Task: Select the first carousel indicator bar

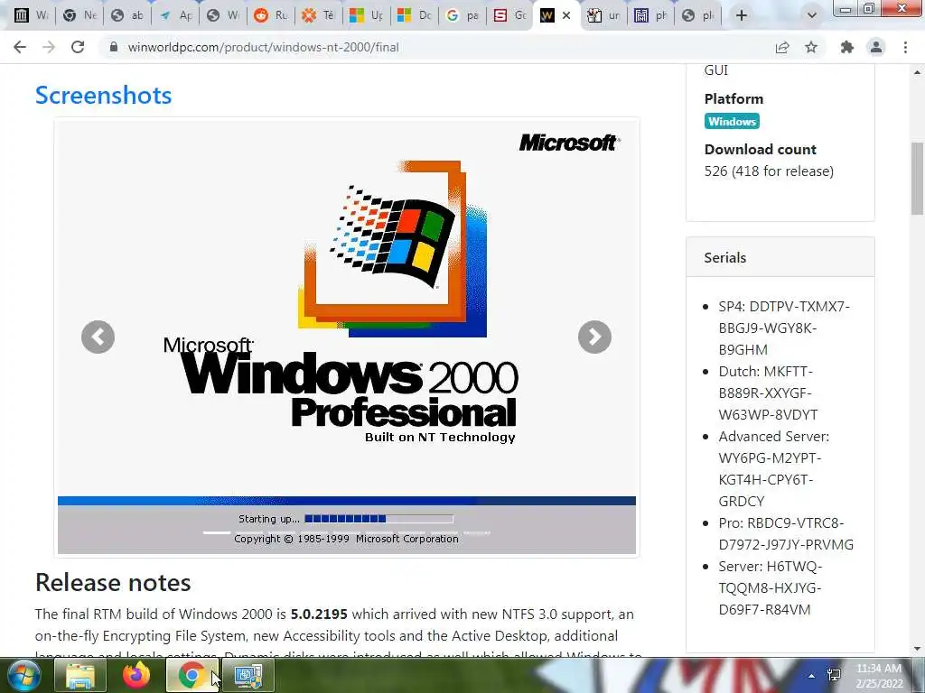Action: [x=217, y=532]
